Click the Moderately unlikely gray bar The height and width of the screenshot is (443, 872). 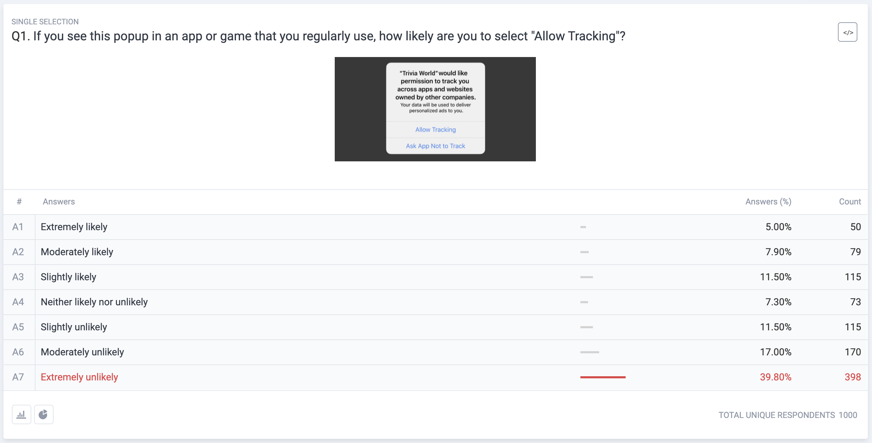point(590,352)
